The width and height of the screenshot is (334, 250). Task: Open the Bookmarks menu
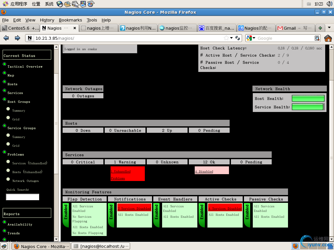coord(70,20)
